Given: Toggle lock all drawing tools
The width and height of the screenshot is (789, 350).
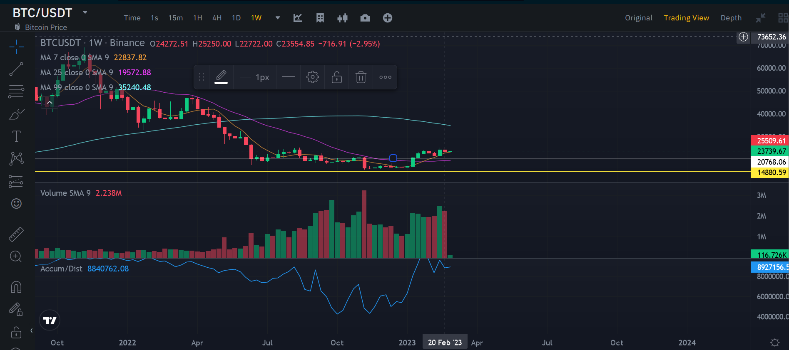Looking at the screenshot, I should pyautogui.click(x=16, y=333).
